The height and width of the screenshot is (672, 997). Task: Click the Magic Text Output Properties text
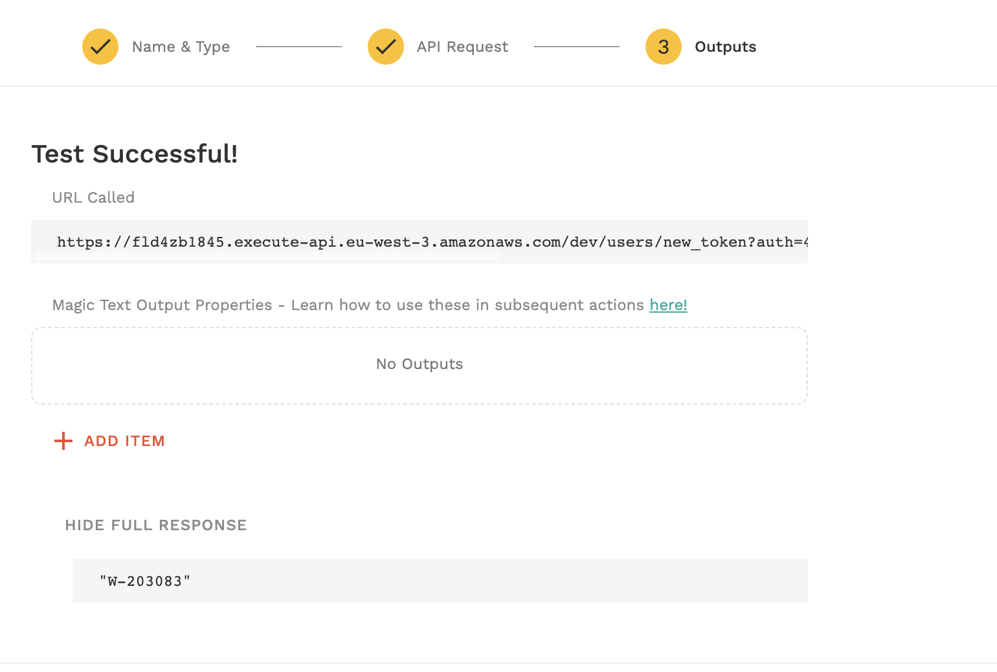tap(162, 305)
